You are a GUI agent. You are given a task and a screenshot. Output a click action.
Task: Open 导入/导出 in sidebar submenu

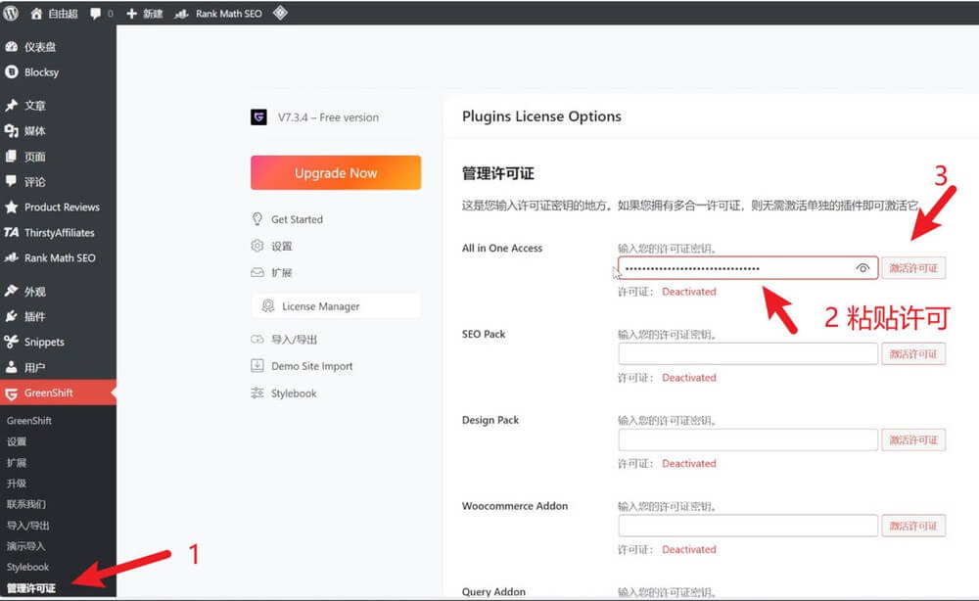(x=28, y=526)
